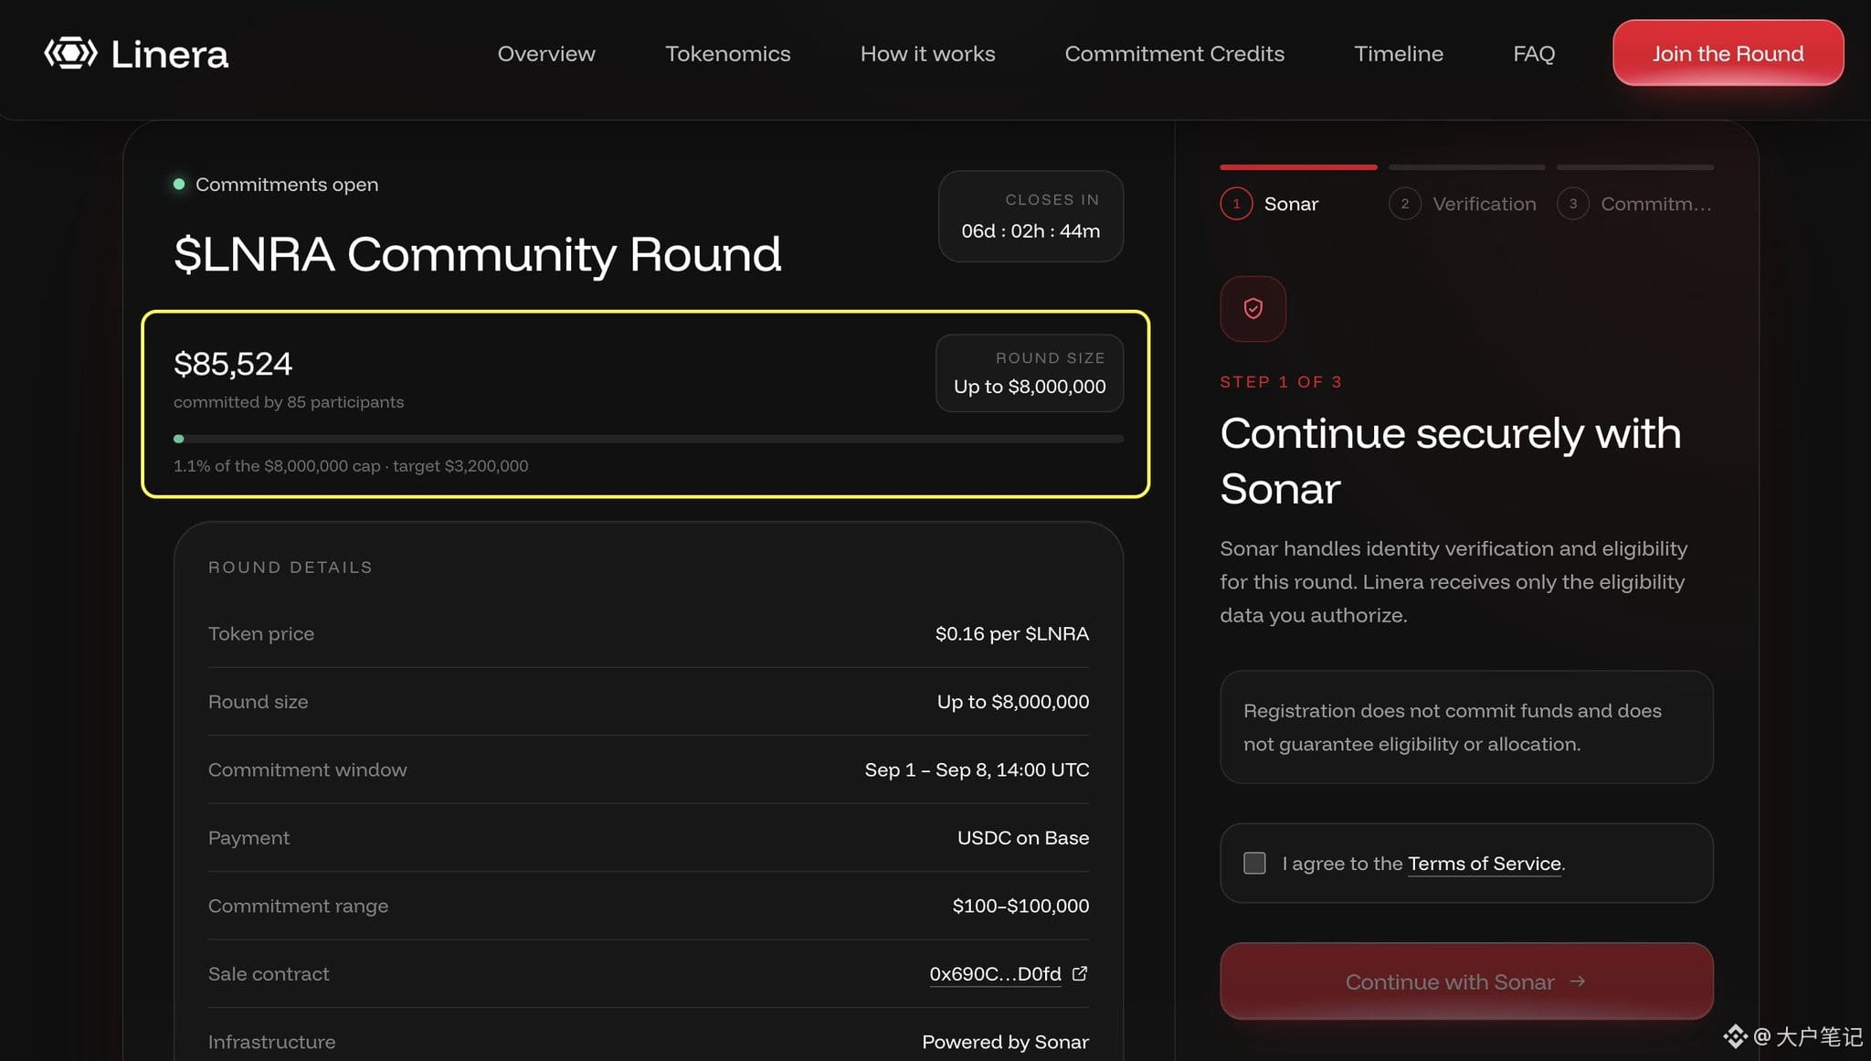Open the FAQ nav item
The height and width of the screenshot is (1061, 1871).
coord(1533,54)
